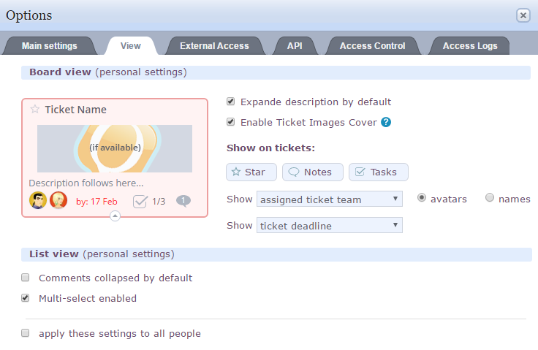Open the External Access tab

click(x=214, y=45)
